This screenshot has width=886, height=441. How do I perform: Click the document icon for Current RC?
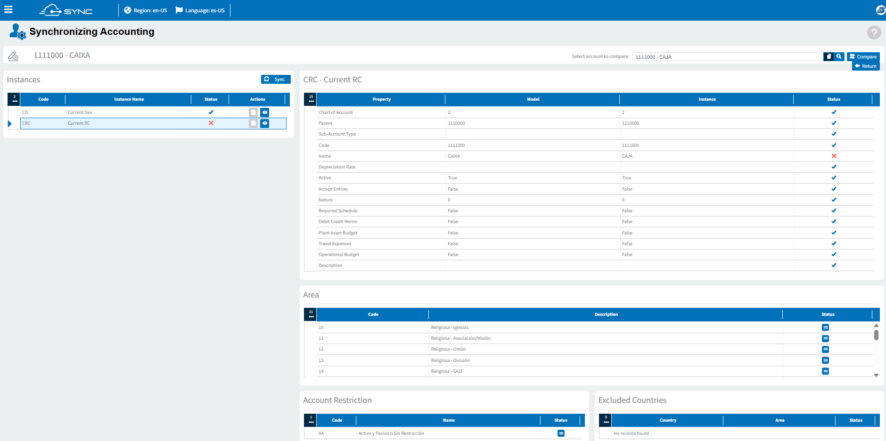(x=253, y=123)
